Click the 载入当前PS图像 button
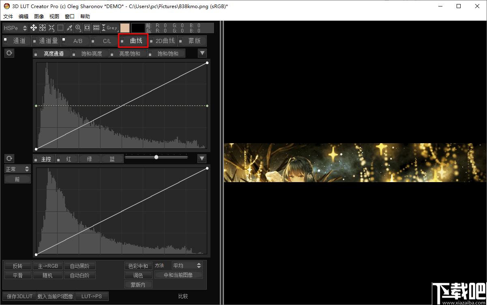The width and height of the screenshot is (487, 305). (56, 296)
